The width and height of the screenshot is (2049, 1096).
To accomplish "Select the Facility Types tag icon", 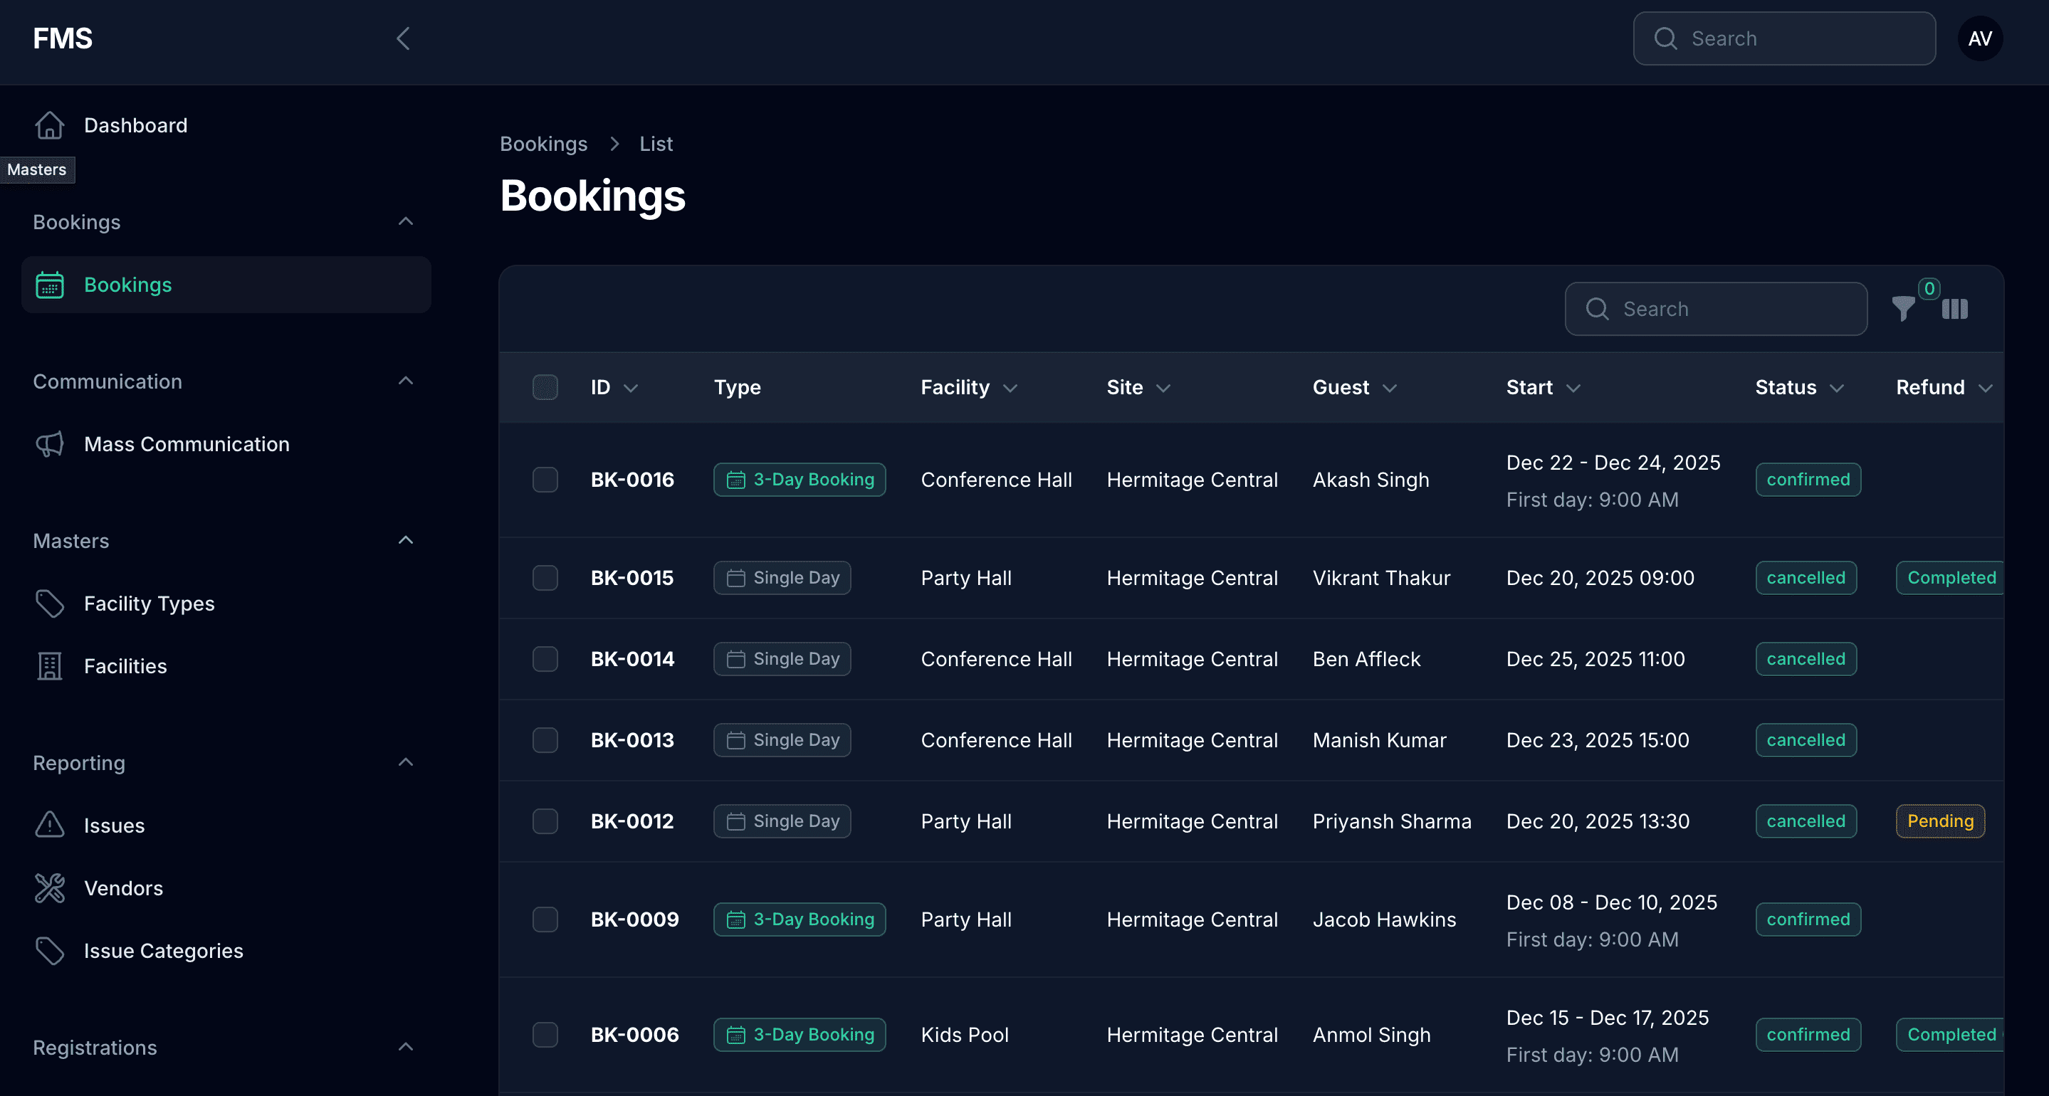I will point(49,604).
